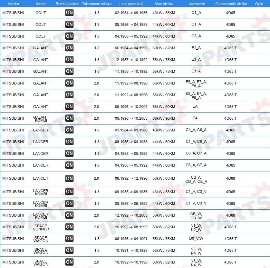Click the Lata produkcji column header
The image size is (270, 268).
pyautogui.click(x=131, y=4)
